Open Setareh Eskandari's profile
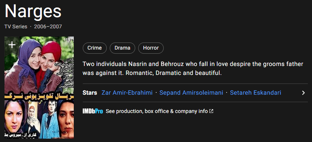This screenshot has height=142, width=312. [x=255, y=93]
